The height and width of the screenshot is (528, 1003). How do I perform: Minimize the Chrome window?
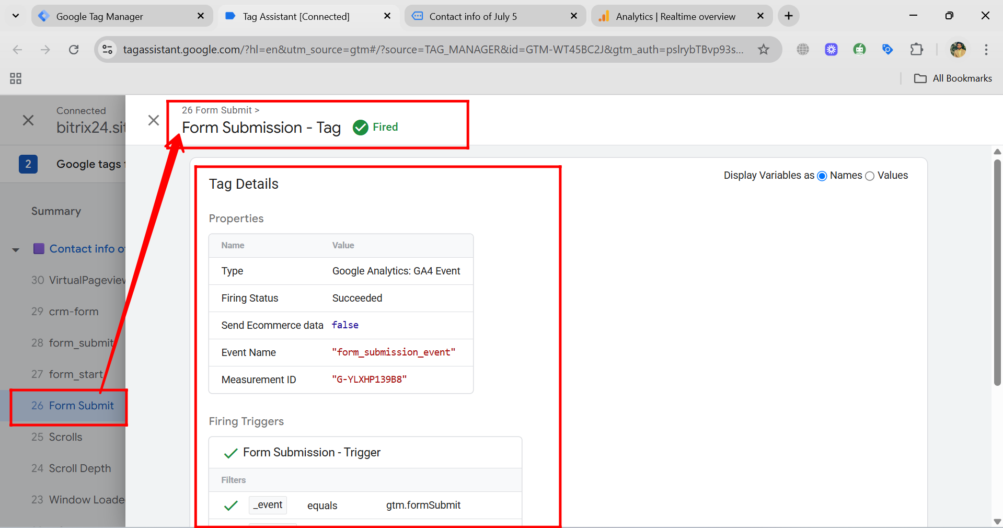point(913,16)
